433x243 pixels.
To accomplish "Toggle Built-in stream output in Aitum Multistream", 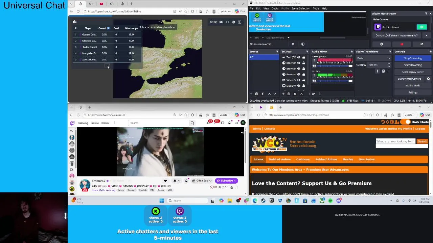I will coord(421,27).
